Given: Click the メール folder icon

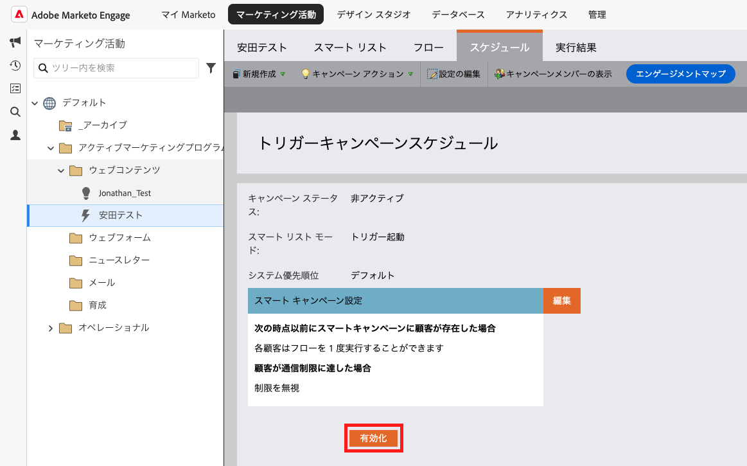Looking at the screenshot, I should tap(76, 283).
